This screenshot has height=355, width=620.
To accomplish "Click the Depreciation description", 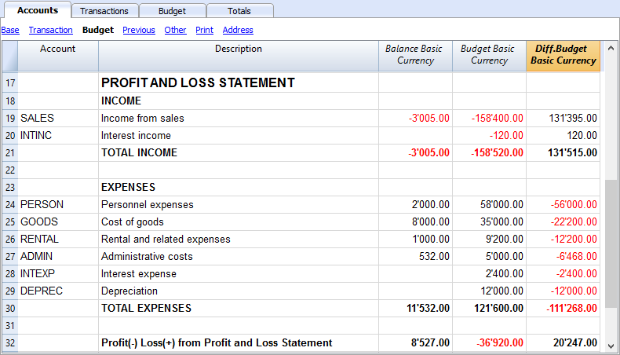I will [239, 291].
